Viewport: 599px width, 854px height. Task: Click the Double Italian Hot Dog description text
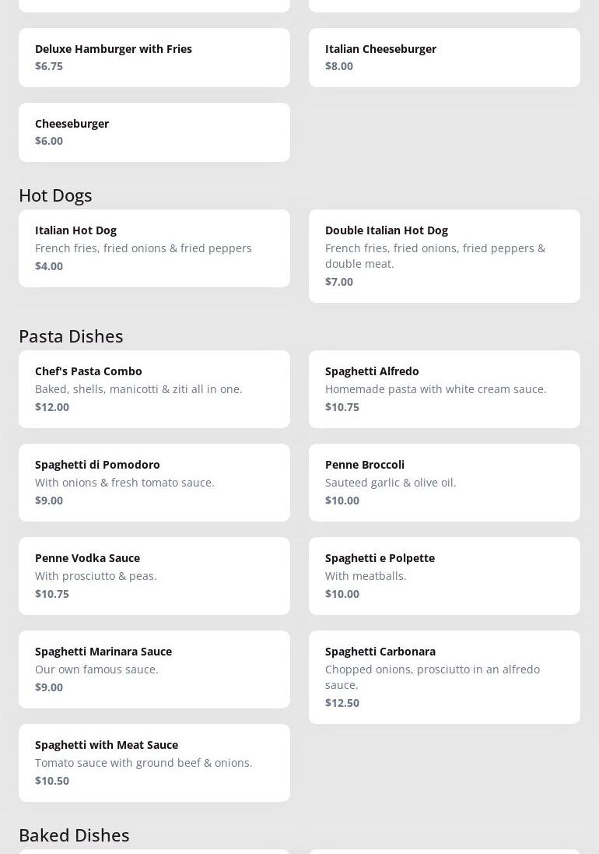[x=435, y=255]
